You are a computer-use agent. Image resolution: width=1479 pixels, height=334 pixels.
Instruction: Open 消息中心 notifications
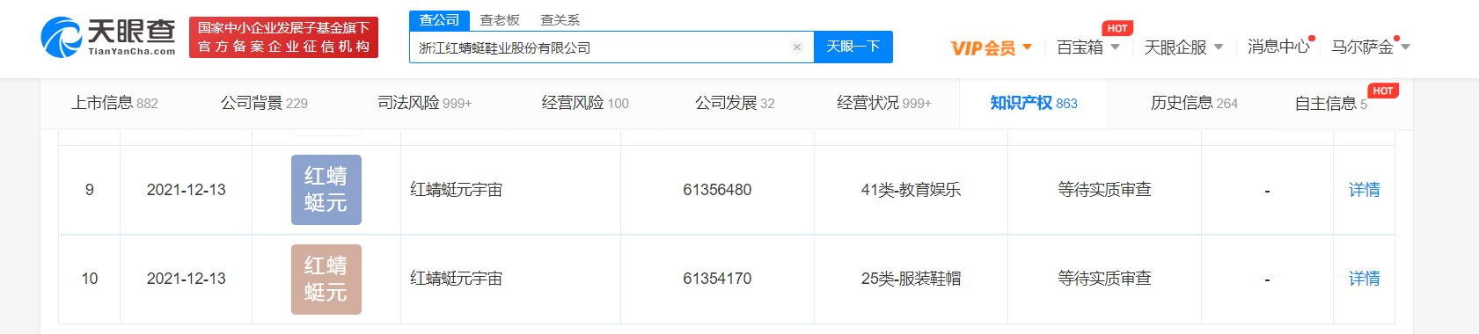point(1279,47)
